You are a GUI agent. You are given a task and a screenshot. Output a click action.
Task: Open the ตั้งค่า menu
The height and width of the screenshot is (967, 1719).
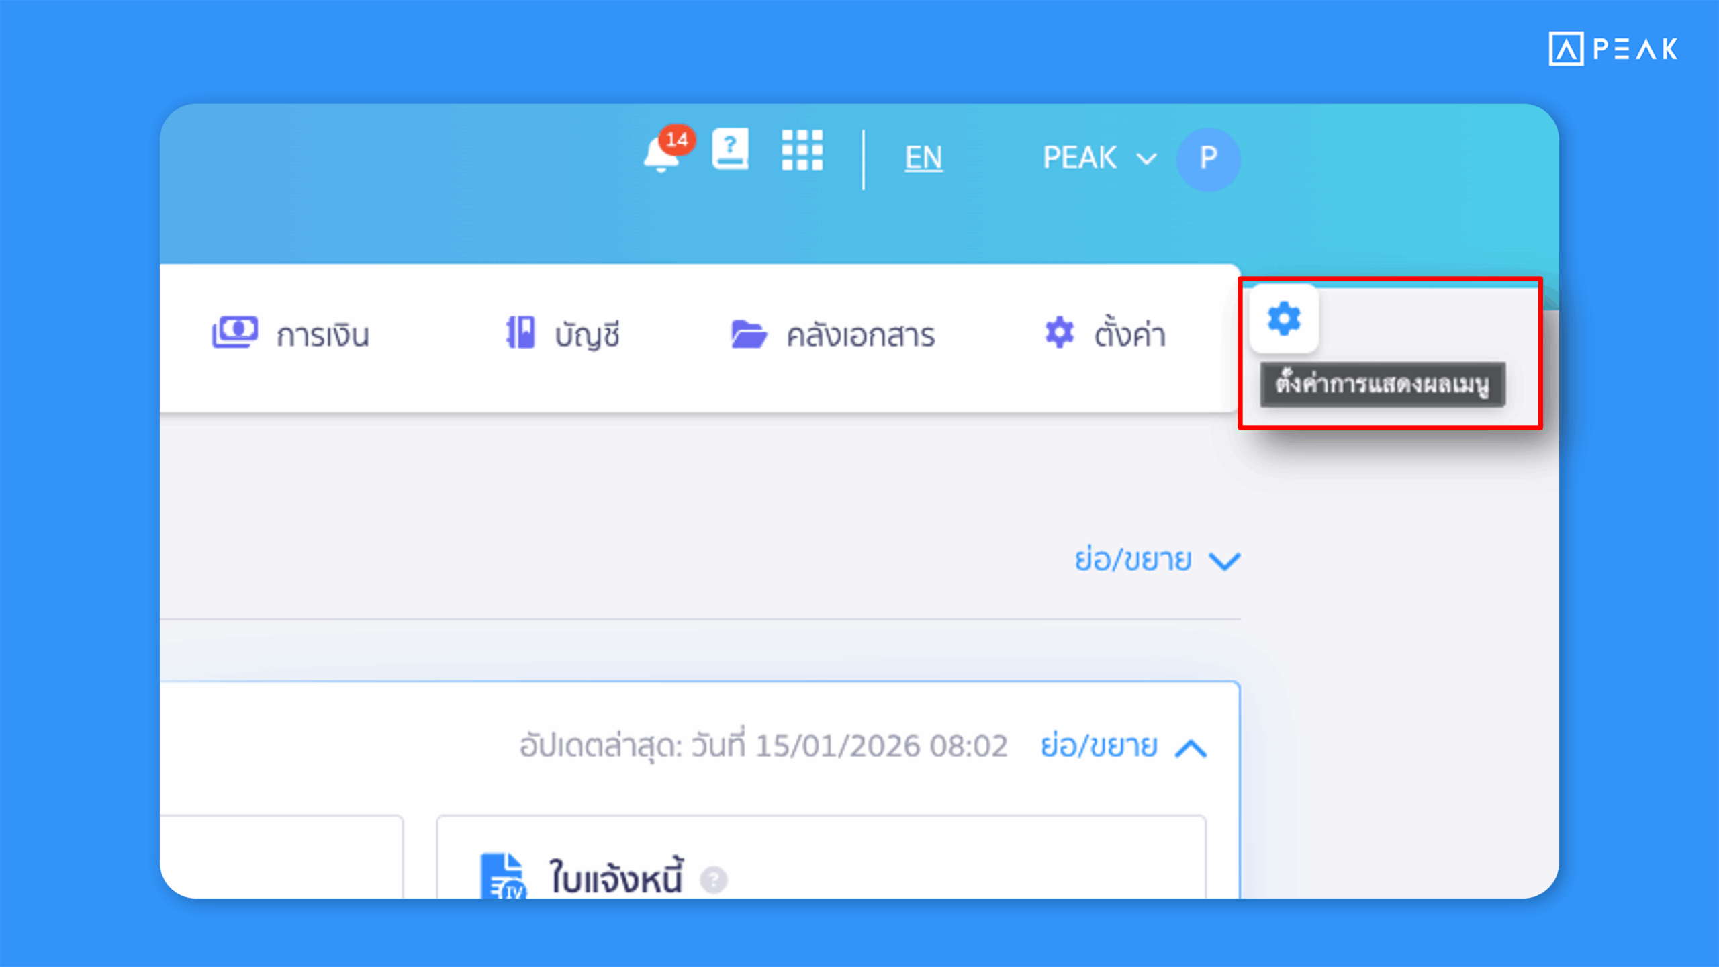[x=1129, y=334]
